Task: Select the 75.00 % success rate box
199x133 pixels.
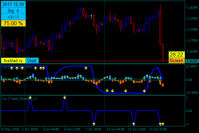Action: (x=13, y=23)
